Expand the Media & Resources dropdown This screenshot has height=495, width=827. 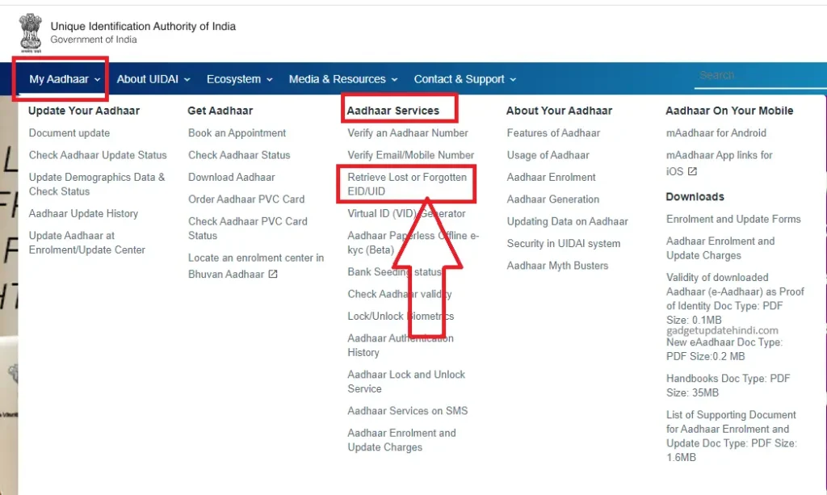[338, 78]
